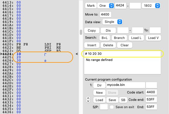The image size is (169, 114).
Task: Click the Dis disassemble button
Action: (108, 30)
